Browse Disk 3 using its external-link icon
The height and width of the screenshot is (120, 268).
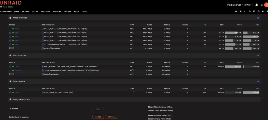10,40
